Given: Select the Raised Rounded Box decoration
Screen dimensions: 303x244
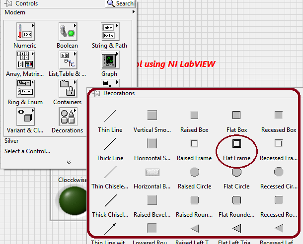Looking at the screenshot, I should [x=194, y=200].
